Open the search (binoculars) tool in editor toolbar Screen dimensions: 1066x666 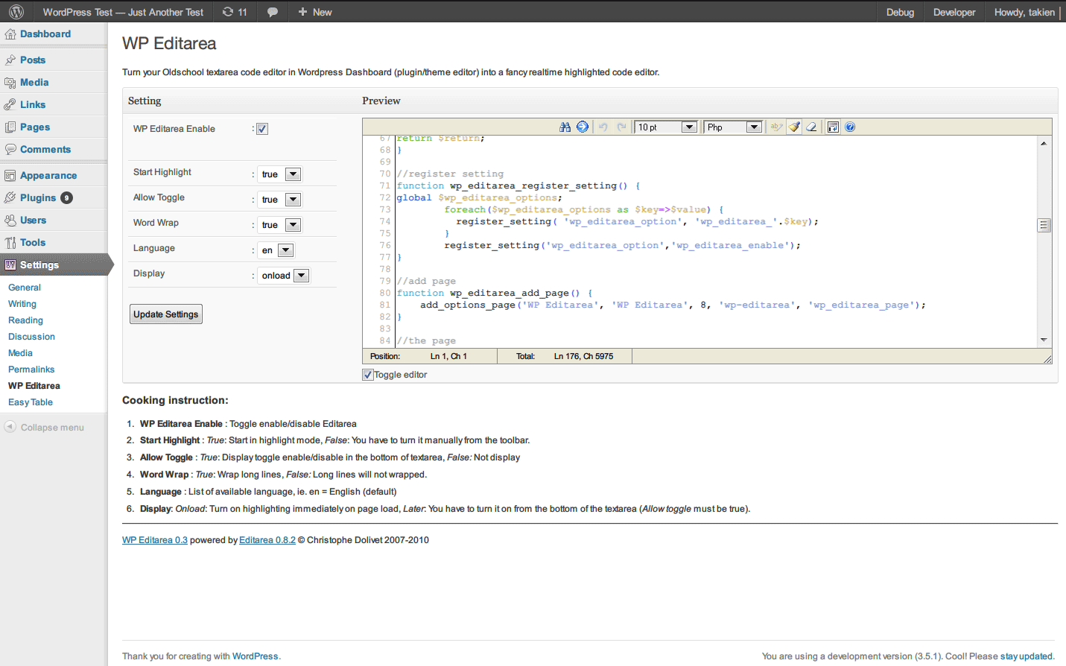pos(565,127)
